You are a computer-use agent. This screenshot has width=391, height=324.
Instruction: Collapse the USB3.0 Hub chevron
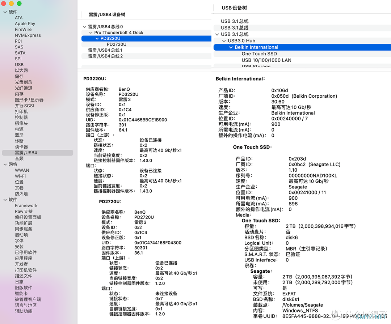[x=224, y=41]
